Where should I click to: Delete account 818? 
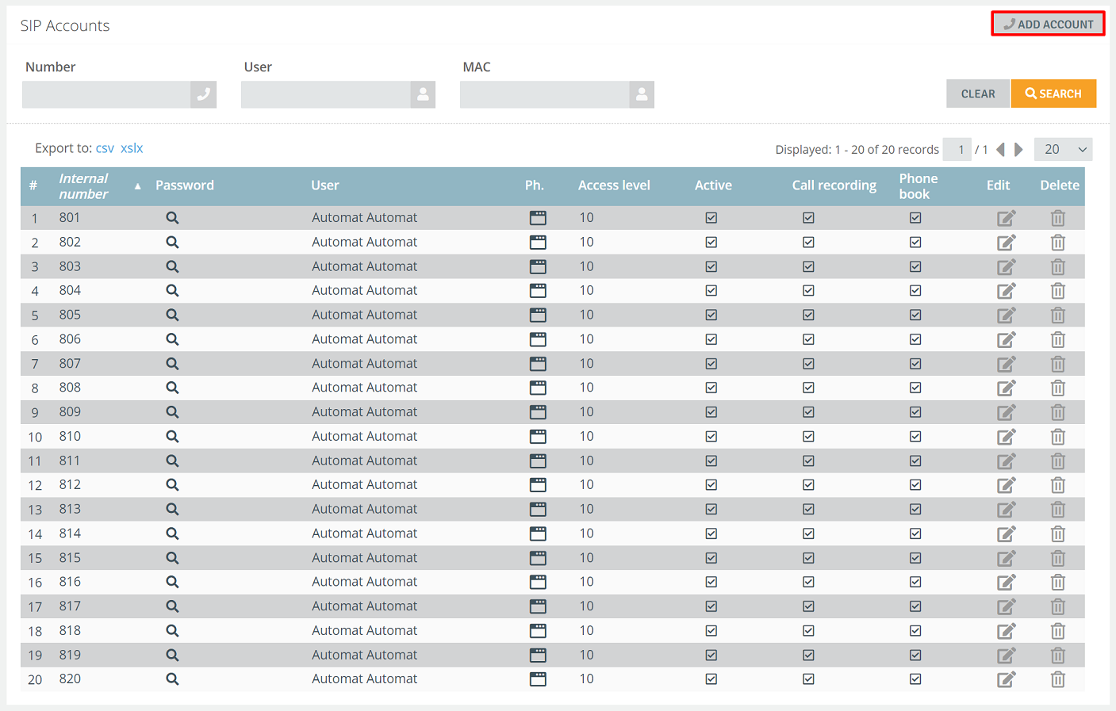click(1058, 631)
